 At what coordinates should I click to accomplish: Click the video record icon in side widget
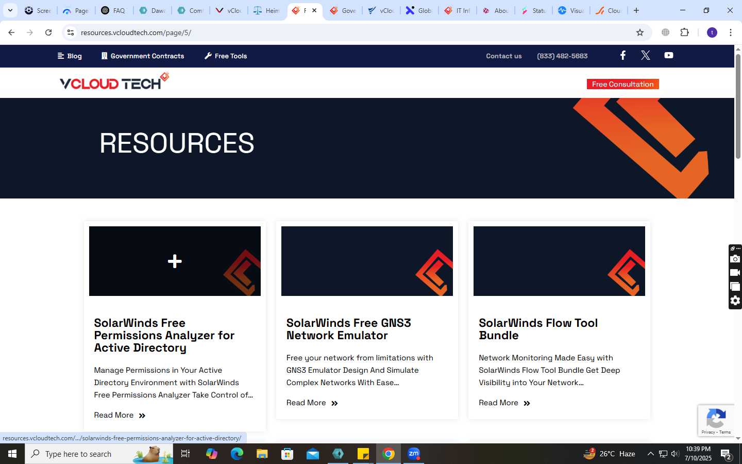[735, 273]
